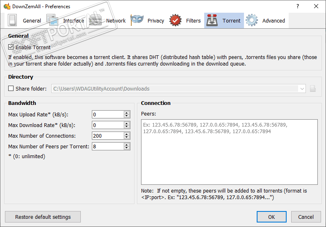The height and width of the screenshot is (227, 326).
Task: Click the 'Max Number of Connections:' label
Action: click(42, 136)
